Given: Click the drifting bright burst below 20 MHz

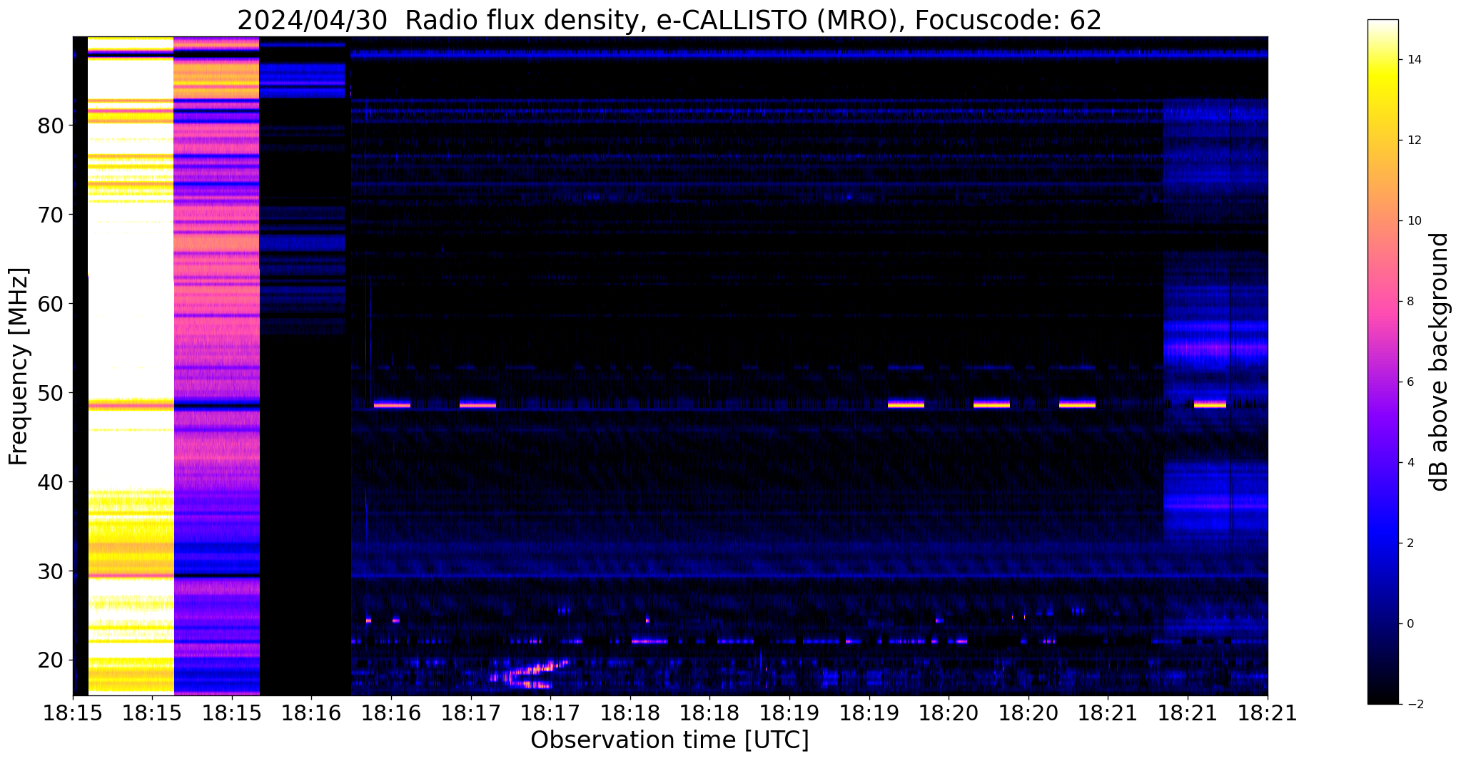Looking at the screenshot, I should [x=530, y=674].
